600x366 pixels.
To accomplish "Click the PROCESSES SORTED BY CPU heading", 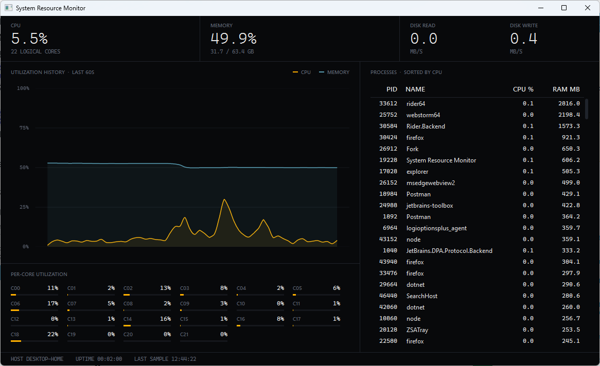I will pos(406,72).
